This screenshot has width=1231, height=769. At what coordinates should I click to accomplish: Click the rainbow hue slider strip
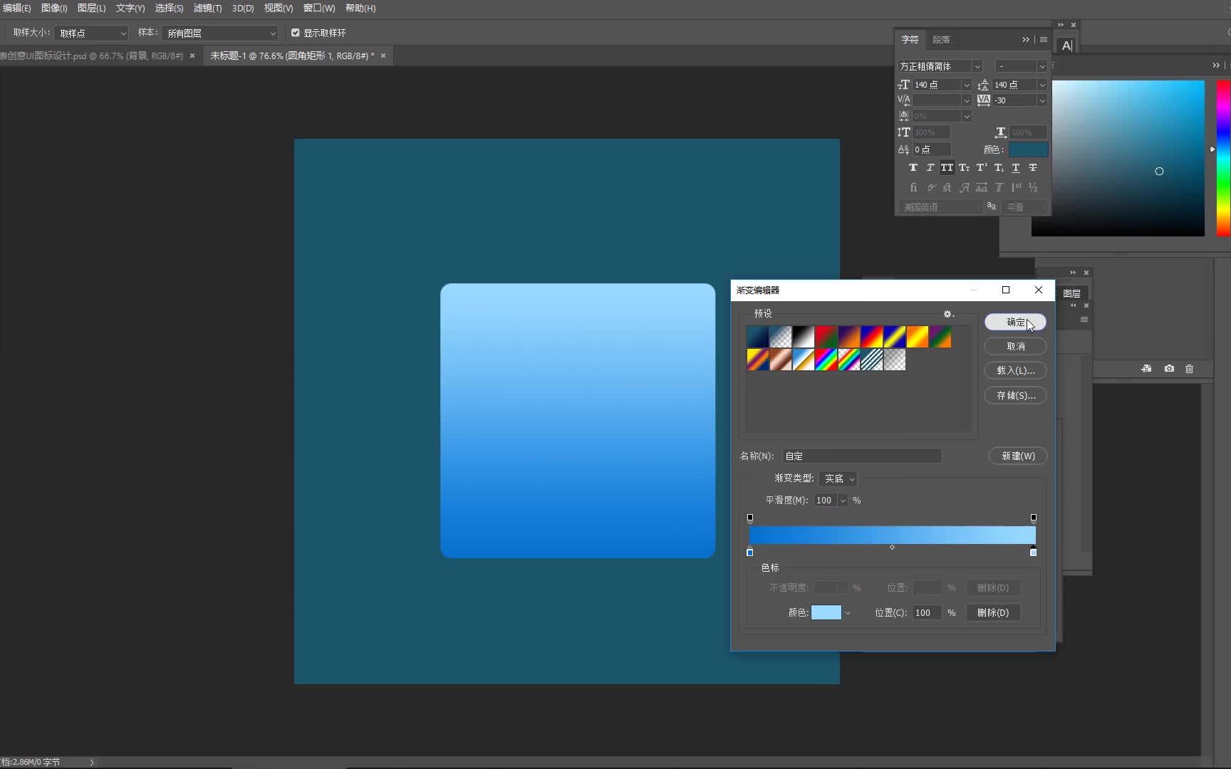(1223, 158)
